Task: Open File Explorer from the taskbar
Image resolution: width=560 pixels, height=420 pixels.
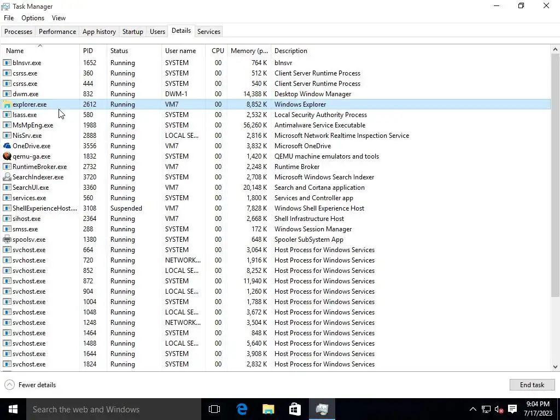Action: (x=268, y=409)
